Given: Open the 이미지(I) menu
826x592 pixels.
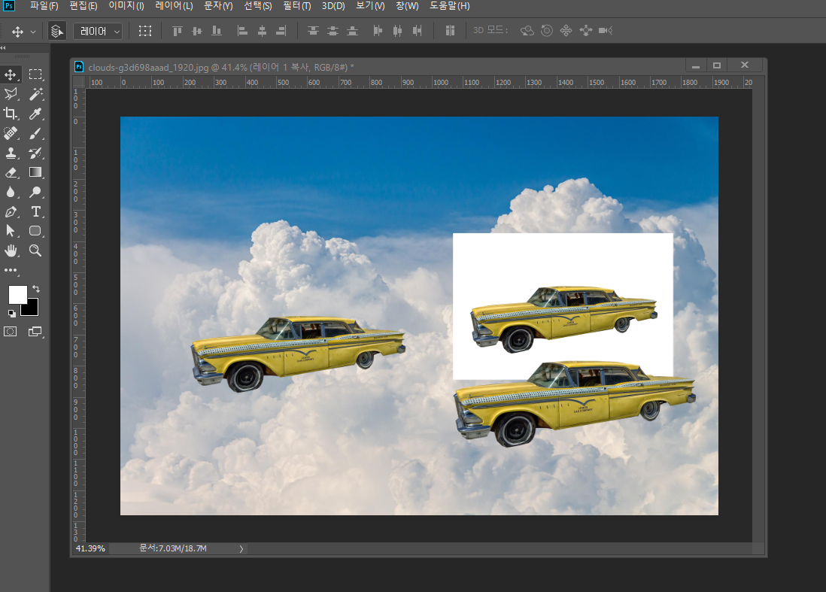Looking at the screenshot, I should pyautogui.click(x=126, y=6).
